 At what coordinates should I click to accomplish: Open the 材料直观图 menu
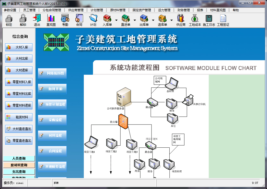[x=218, y=10]
